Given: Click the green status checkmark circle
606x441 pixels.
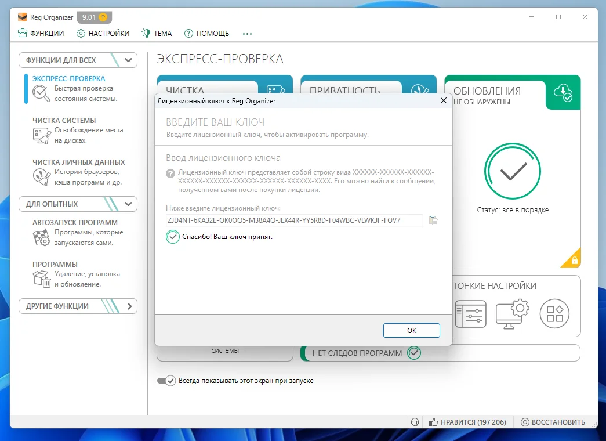Looking at the screenshot, I should coord(513,171).
